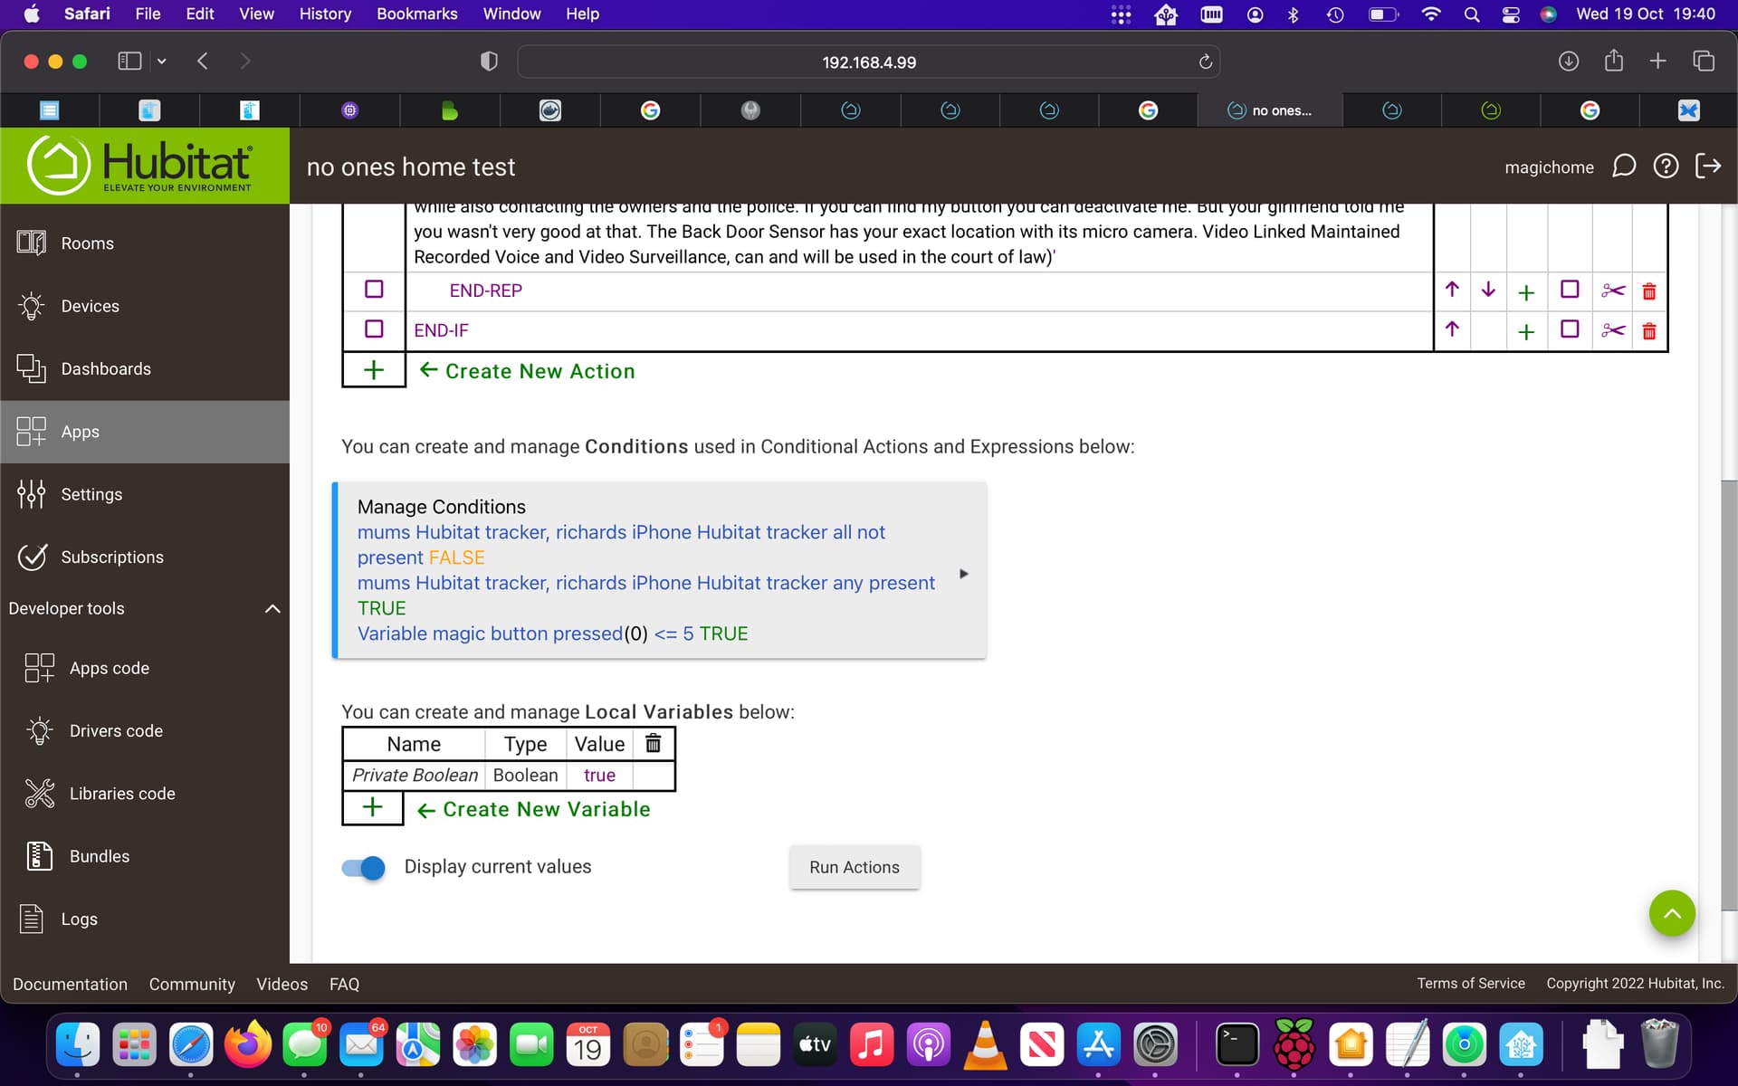Open Safari sidebar dropdown chevron

(162, 62)
